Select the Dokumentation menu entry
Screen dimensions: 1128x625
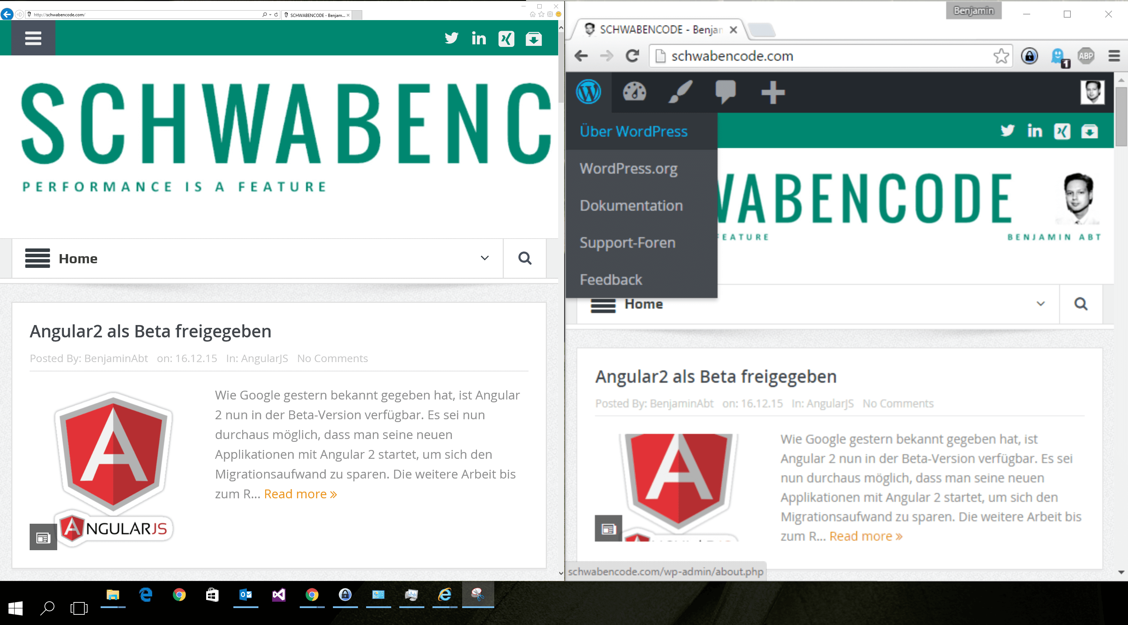(631, 206)
